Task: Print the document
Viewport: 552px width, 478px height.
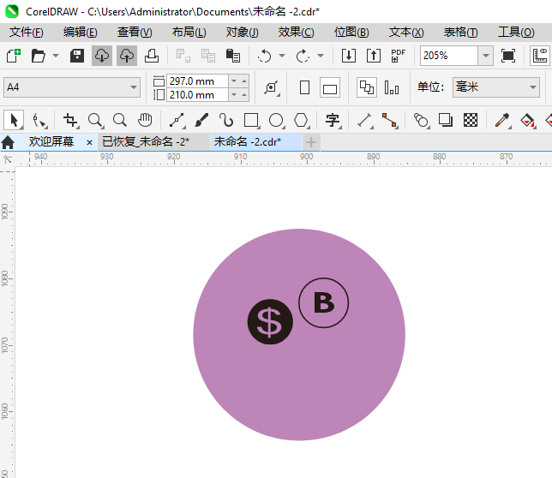Action: pos(152,56)
